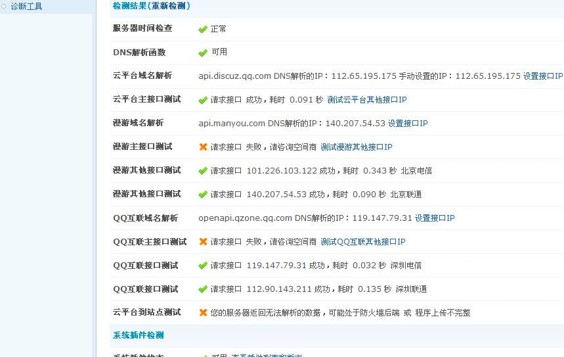564x357 pixels.
Task: Click orange X icon for 云平台到站点测试
Action: (x=203, y=313)
